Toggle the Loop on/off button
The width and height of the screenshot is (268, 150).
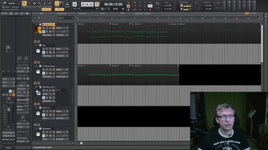(x=157, y=3)
